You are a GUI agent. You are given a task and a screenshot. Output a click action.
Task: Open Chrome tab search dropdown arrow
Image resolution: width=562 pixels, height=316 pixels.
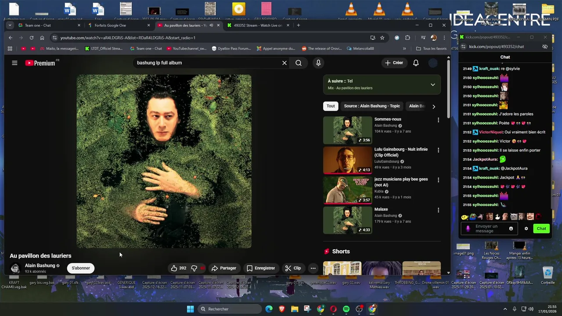point(10,25)
